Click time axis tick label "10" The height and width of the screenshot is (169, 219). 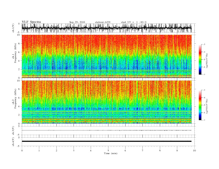194,150
